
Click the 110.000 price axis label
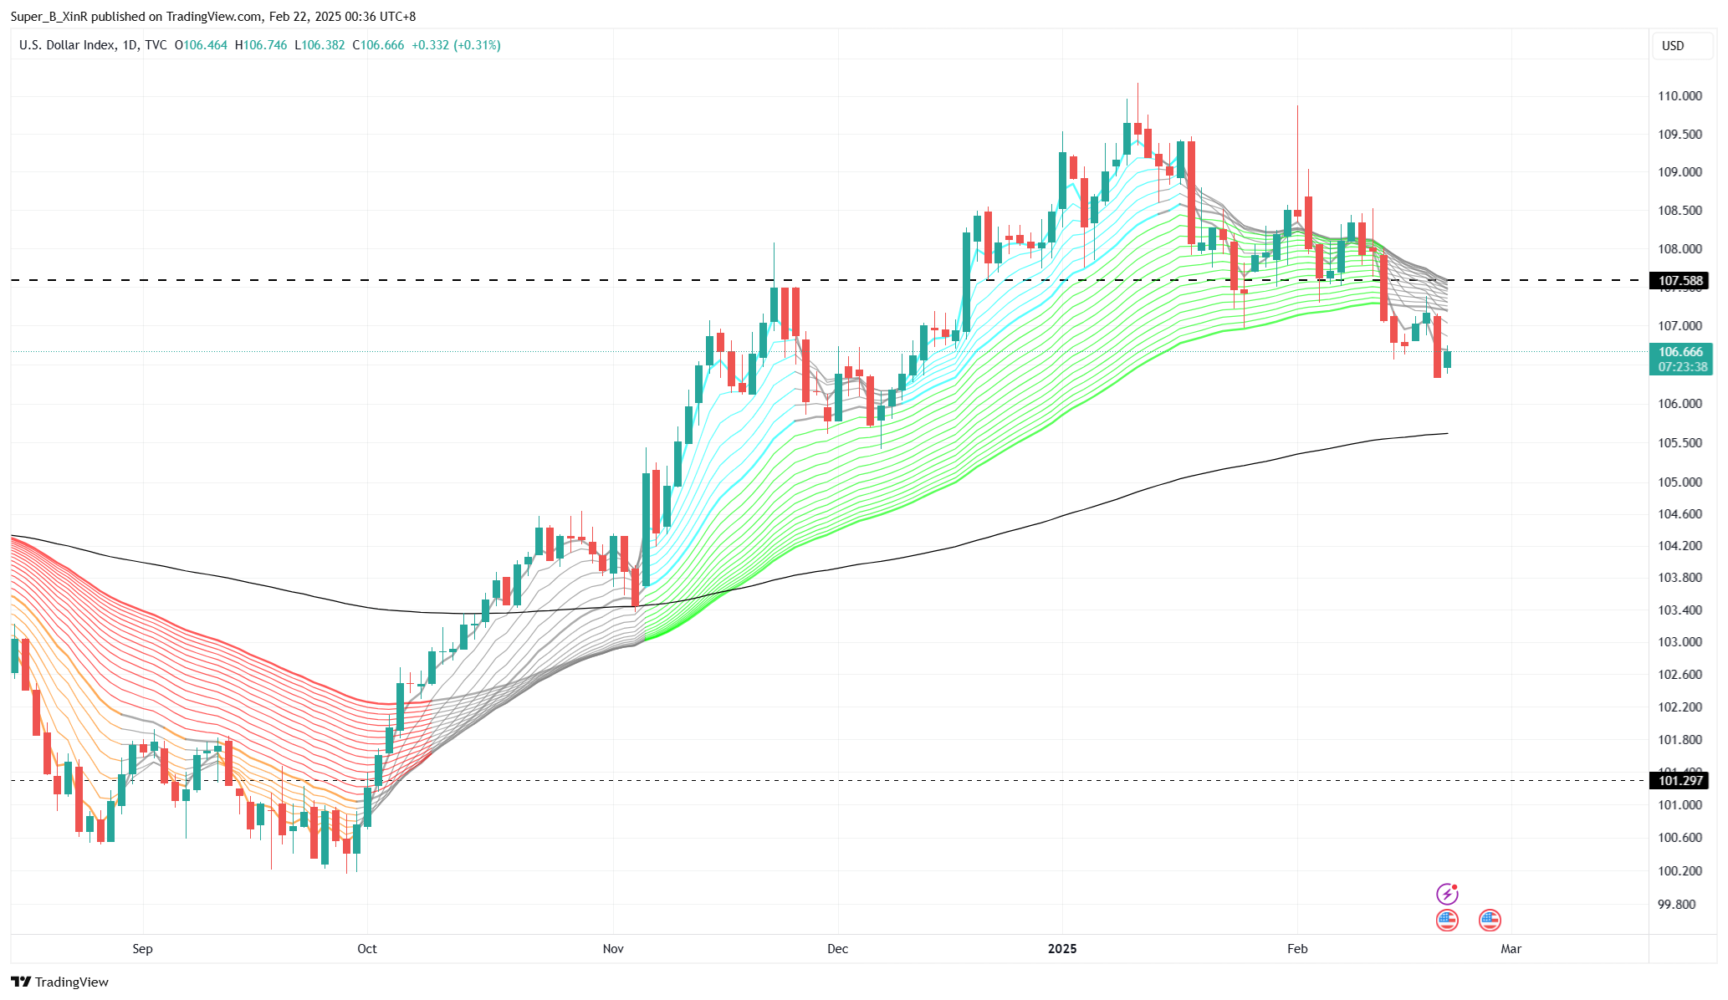point(1679,96)
